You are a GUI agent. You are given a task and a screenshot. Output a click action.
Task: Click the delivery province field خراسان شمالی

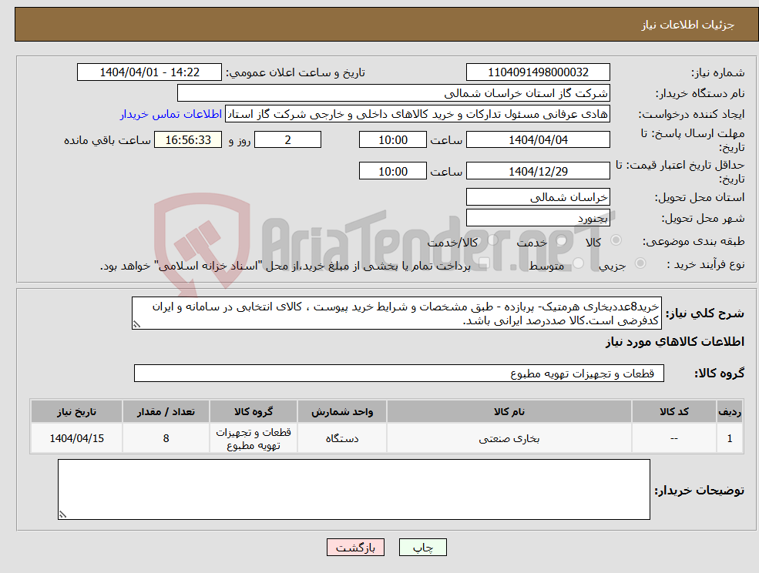(538, 197)
